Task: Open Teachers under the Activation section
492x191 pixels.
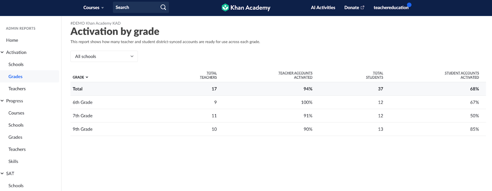Action: click(x=17, y=89)
